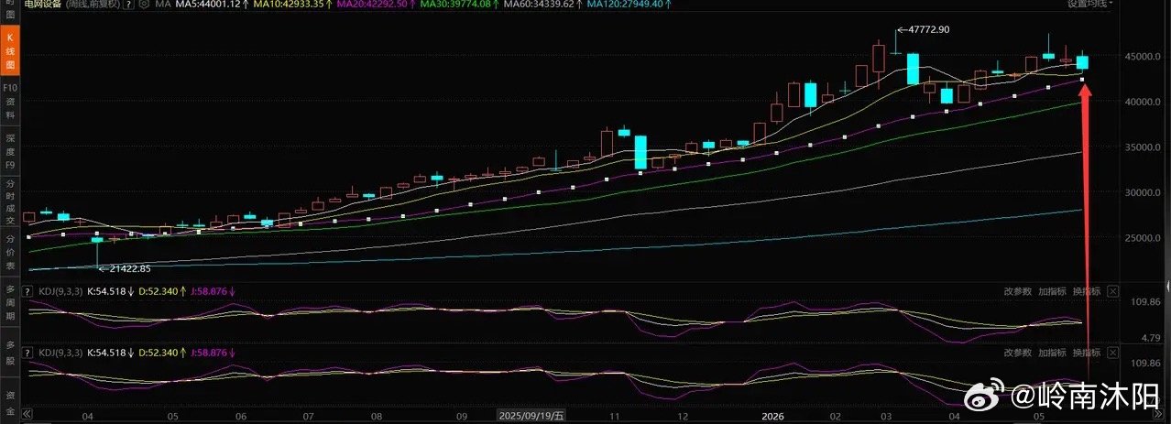
Task: Select the 分时成交 sidebar tab
Action: point(10,201)
